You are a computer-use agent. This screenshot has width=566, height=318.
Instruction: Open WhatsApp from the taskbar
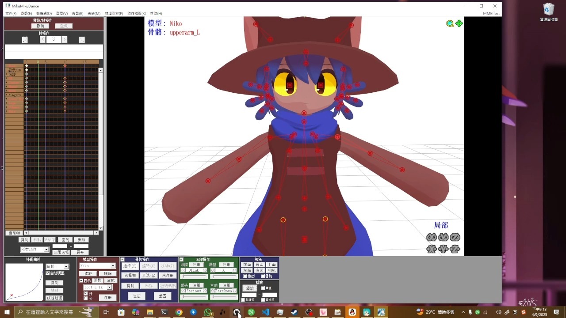[x=208, y=312]
